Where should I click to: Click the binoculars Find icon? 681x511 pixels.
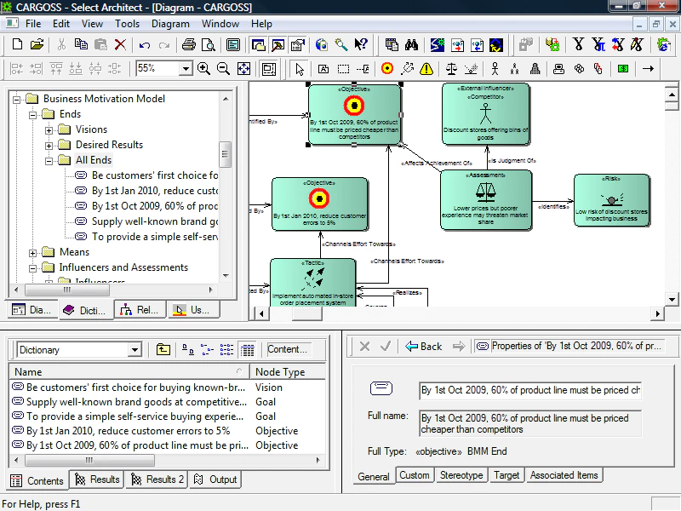point(411,44)
